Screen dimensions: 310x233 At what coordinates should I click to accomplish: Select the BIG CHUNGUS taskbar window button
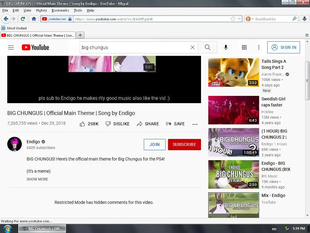pyautogui.click(x=42, y=229)
